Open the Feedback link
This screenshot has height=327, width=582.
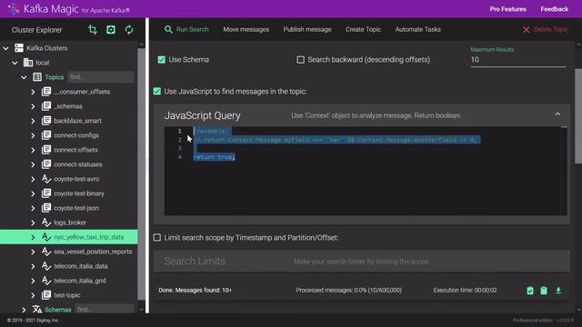click(x=555, y=9)
